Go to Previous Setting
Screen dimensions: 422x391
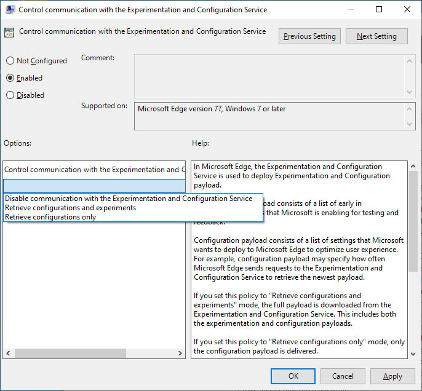point(309,36)
